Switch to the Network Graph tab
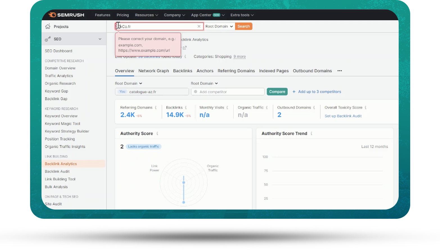 click(x=154, y=71)
